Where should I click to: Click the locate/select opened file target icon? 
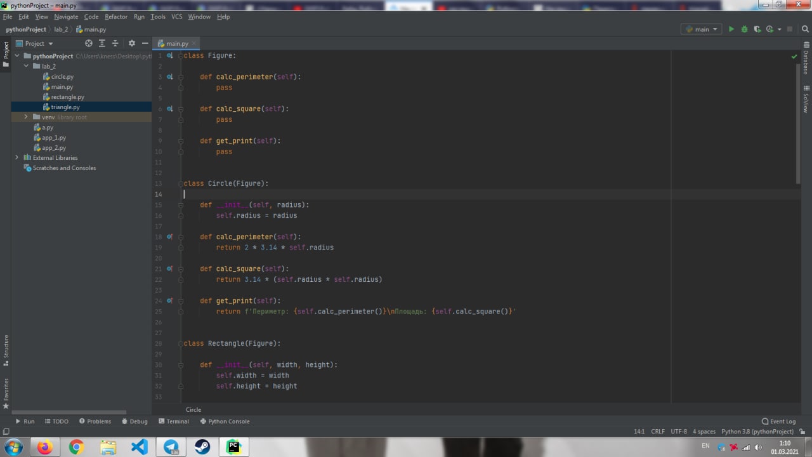click(89, 43)
